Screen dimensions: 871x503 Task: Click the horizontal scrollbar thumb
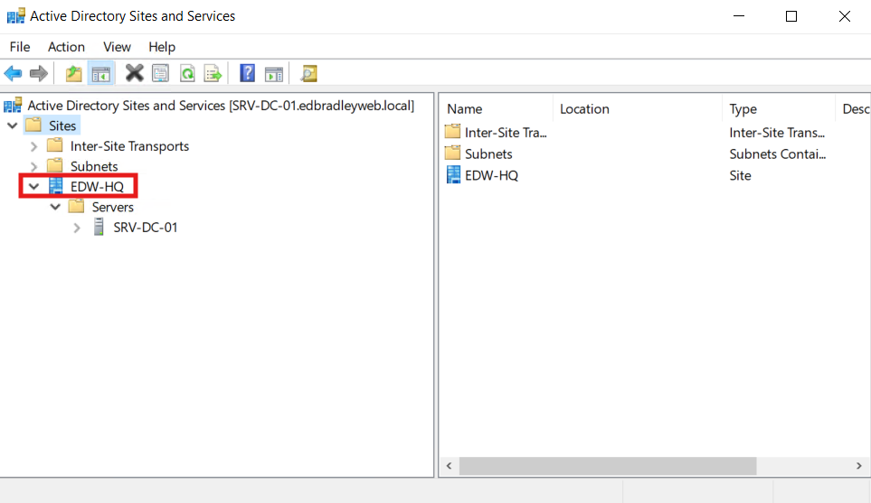pyautogui.click(x=608, y=466)
